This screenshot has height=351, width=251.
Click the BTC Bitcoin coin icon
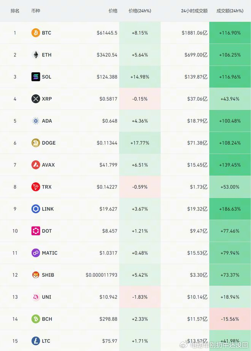pyautogui.click(x=36, y=33)
